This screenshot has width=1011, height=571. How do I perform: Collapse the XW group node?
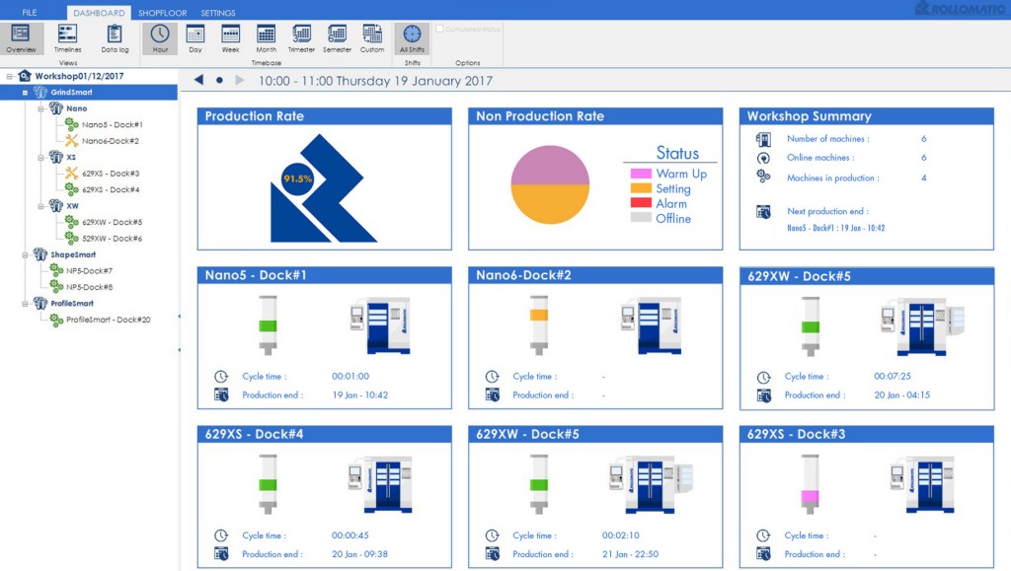tap(40, 206)
